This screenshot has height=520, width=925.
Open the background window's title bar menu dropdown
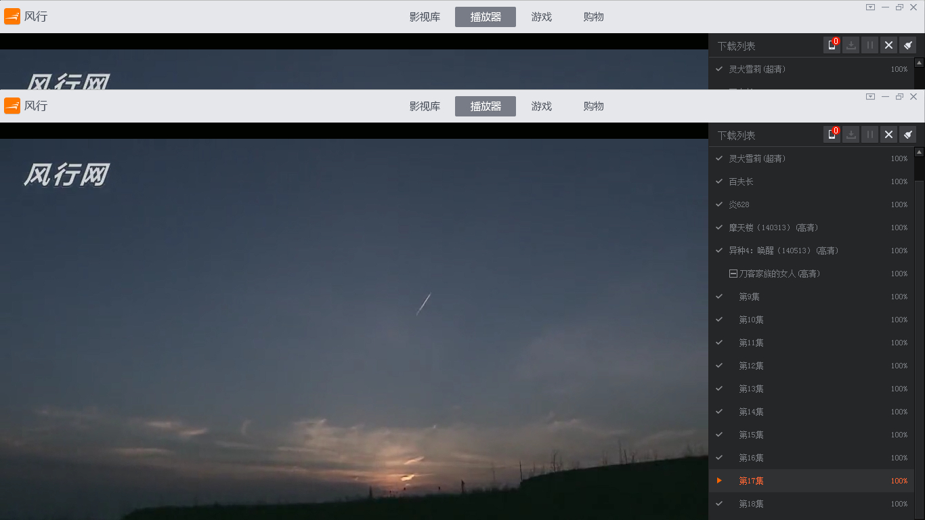[x=870, y=7]
